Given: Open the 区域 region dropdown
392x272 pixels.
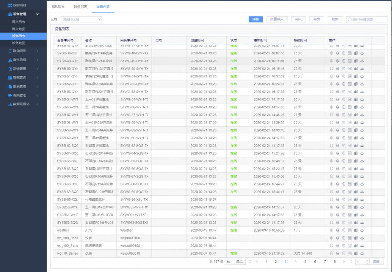Looking at the screenshot, I should [x=82, y=19].
